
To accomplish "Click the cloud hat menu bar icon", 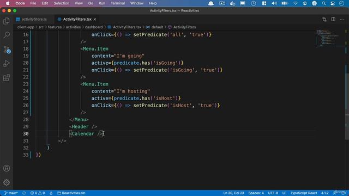I will click(211, 3).
